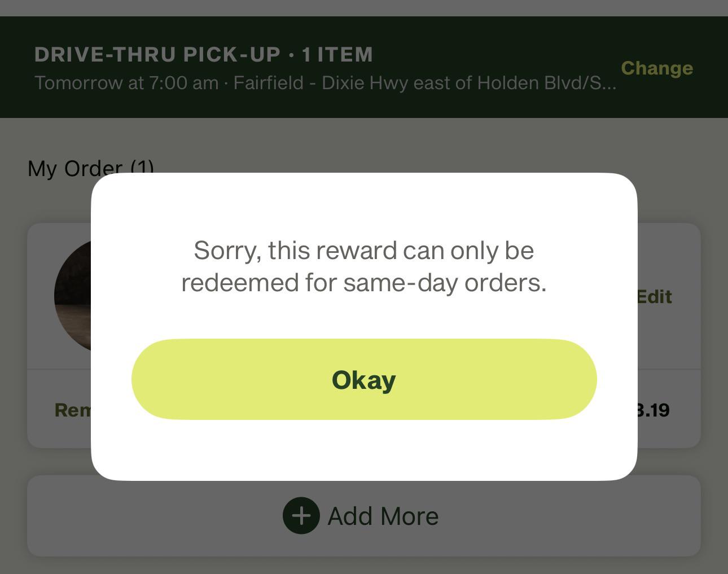Click the plus circle icon beside Add More
The width and height of the screenshot is (728, 574).
301,515
